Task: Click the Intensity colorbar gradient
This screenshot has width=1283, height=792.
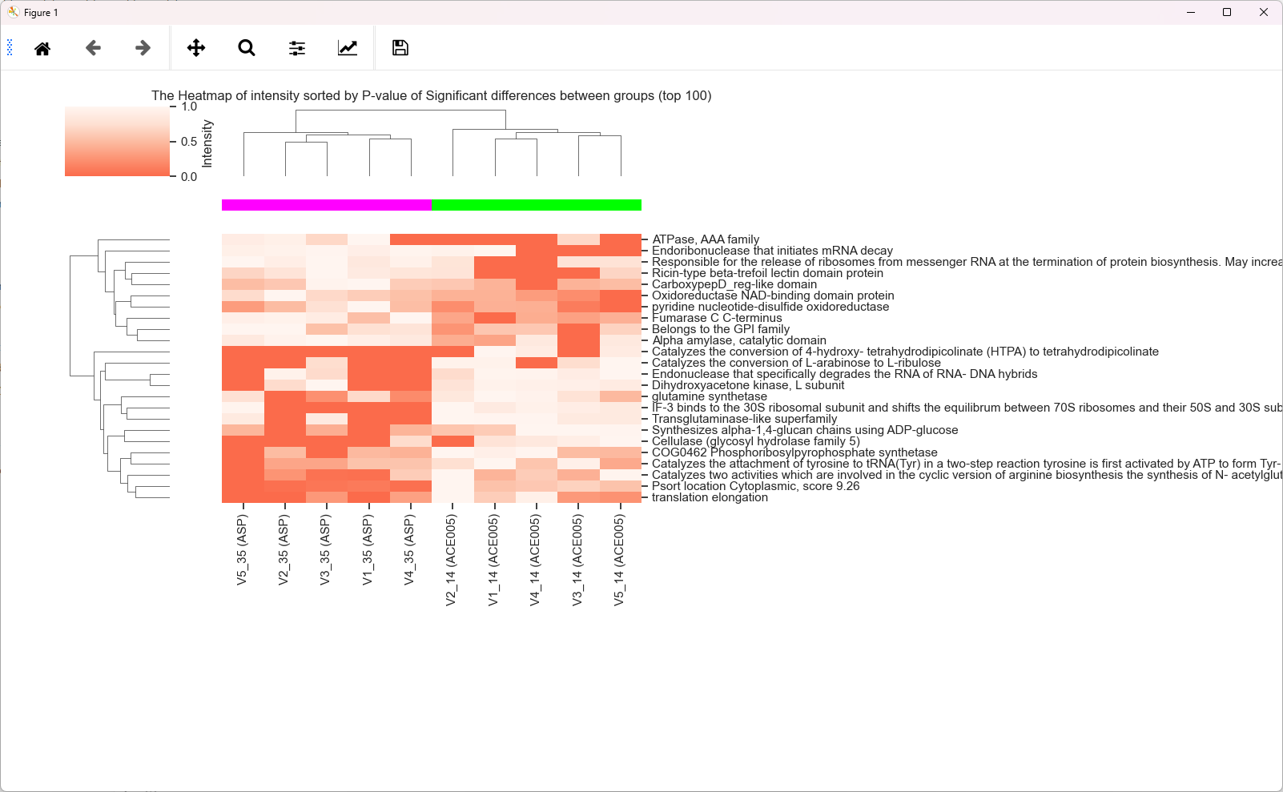Action: coord(117,141)
